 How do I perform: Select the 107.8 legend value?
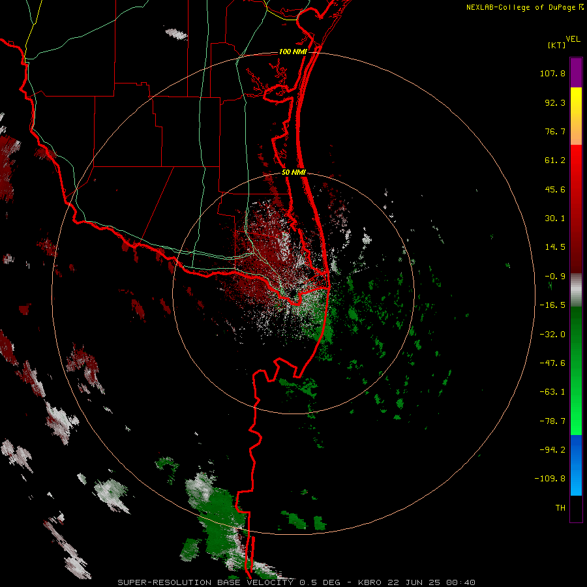(552, 73)
